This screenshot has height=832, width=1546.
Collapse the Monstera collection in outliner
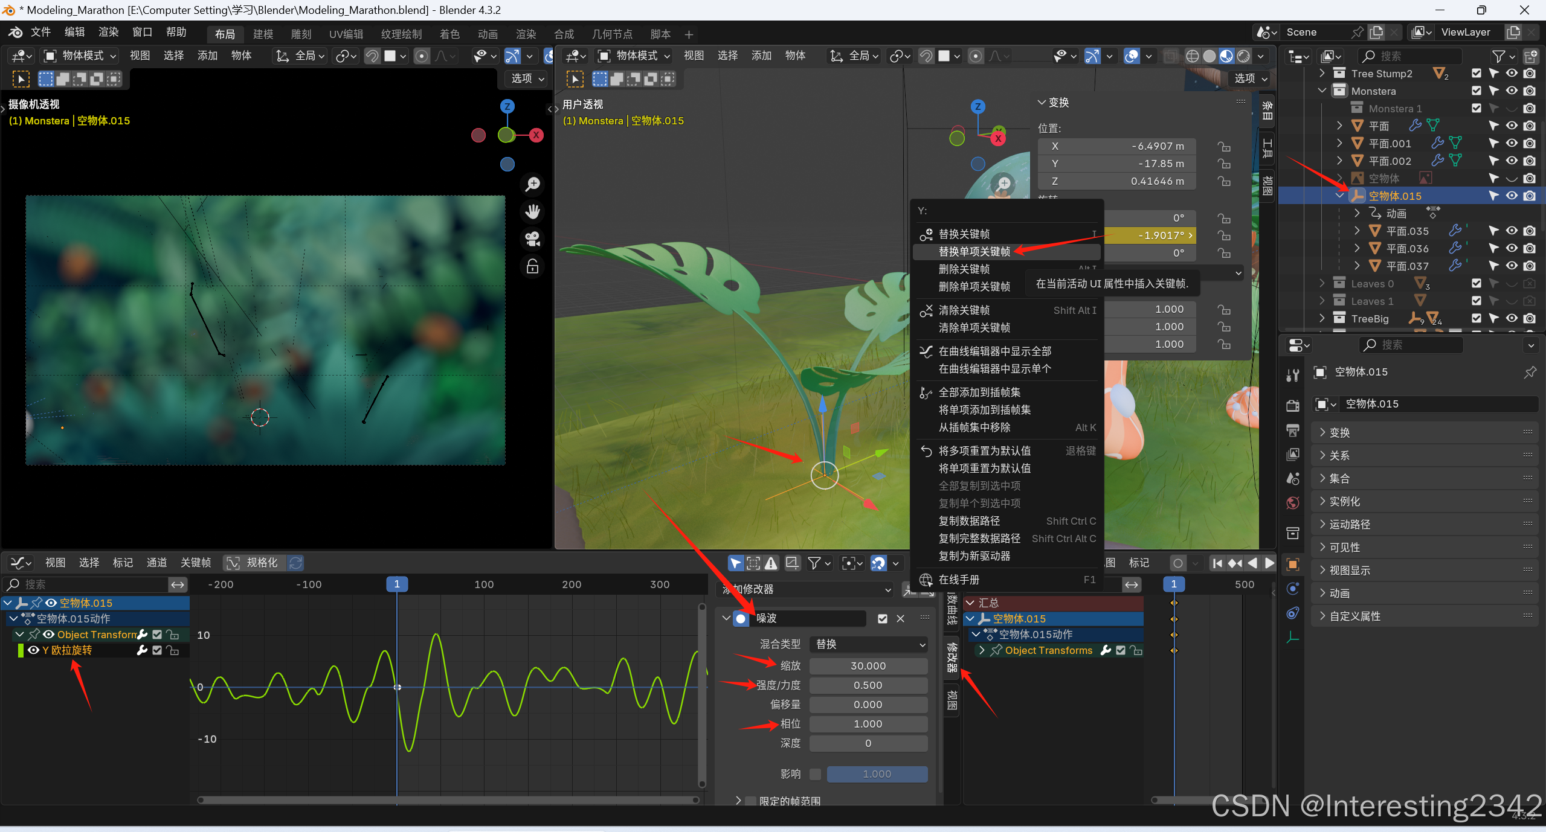click(1322, 91)
